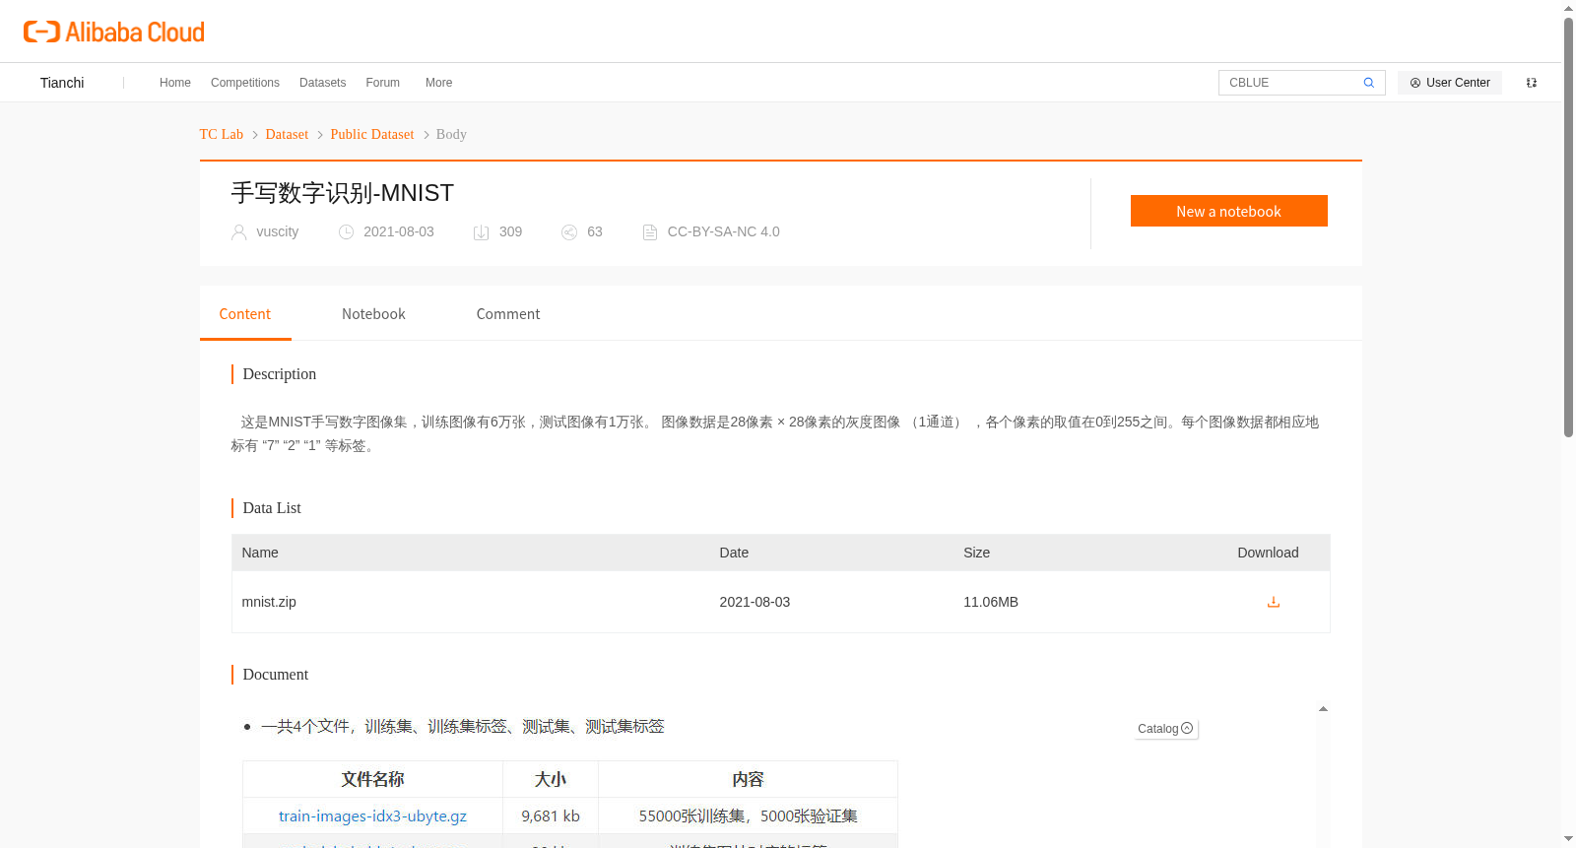Click the 55000张训练集 content cell
The width and height of the screenshot is (1576, 848).
(x=749, y=816)
